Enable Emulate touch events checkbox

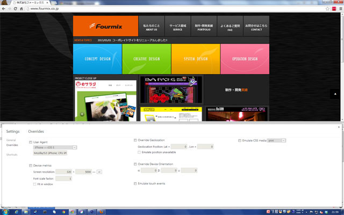135,183
